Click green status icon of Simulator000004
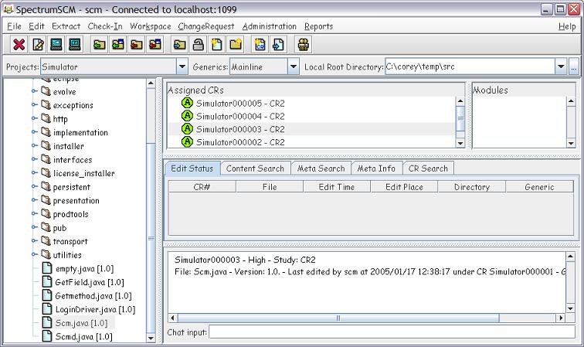 187,116
